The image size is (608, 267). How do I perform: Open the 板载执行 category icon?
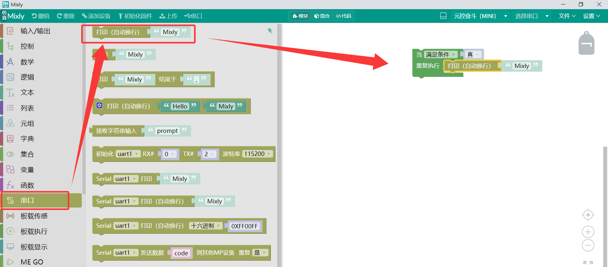point(10,231)
